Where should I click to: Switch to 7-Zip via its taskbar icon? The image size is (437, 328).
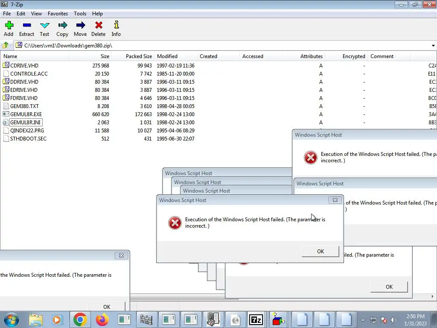point(256,319)
